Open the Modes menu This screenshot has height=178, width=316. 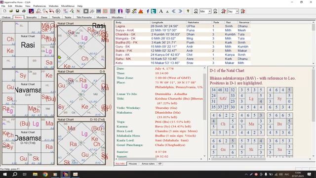19,6
